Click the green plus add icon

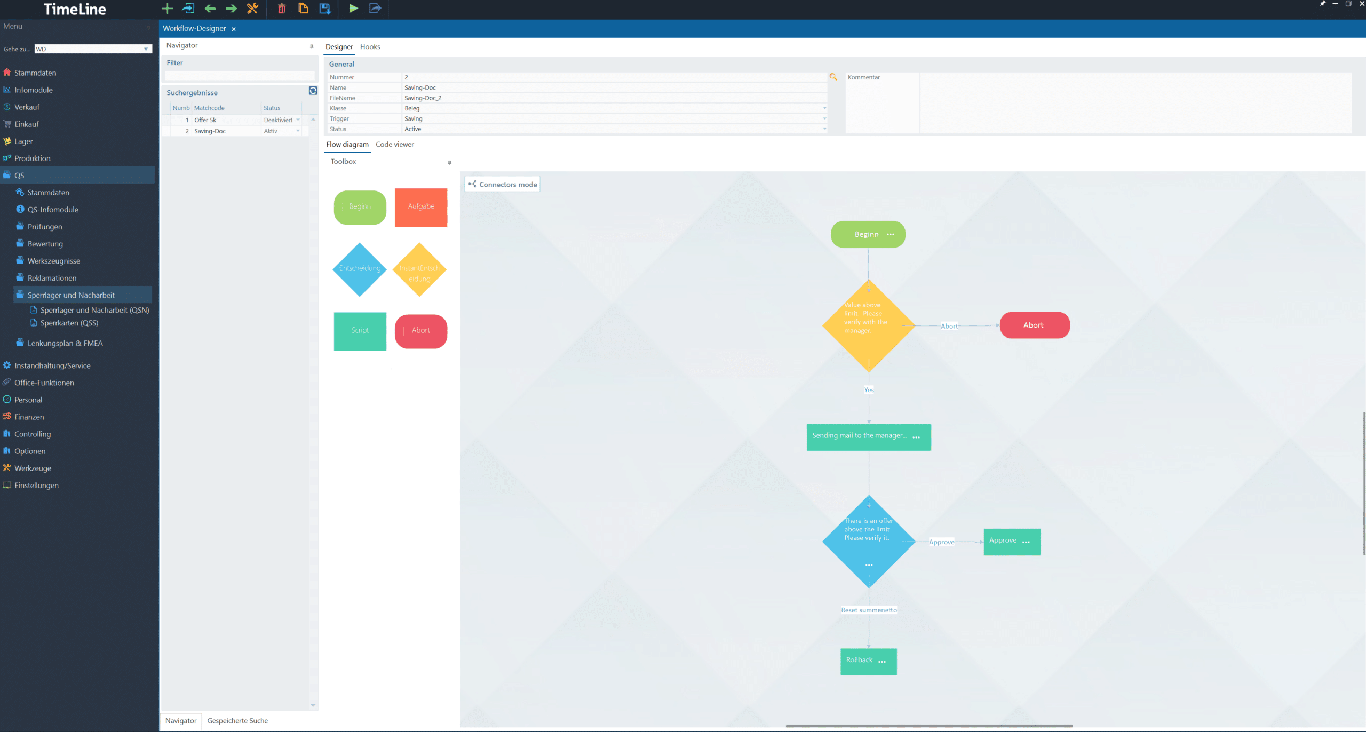point(167,9)
